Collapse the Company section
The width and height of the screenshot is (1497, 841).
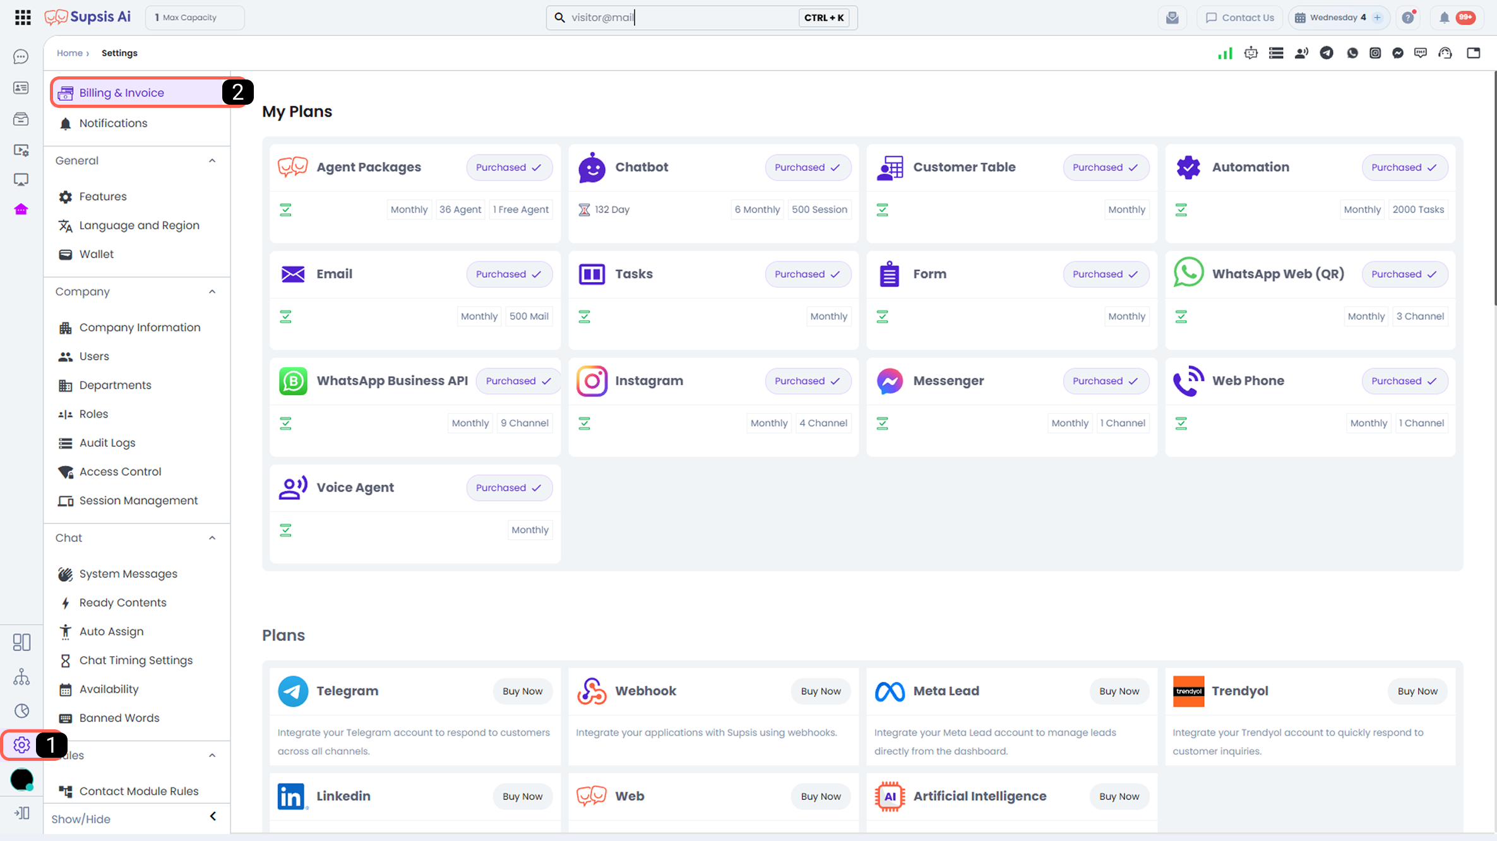[x=212, y=292]
